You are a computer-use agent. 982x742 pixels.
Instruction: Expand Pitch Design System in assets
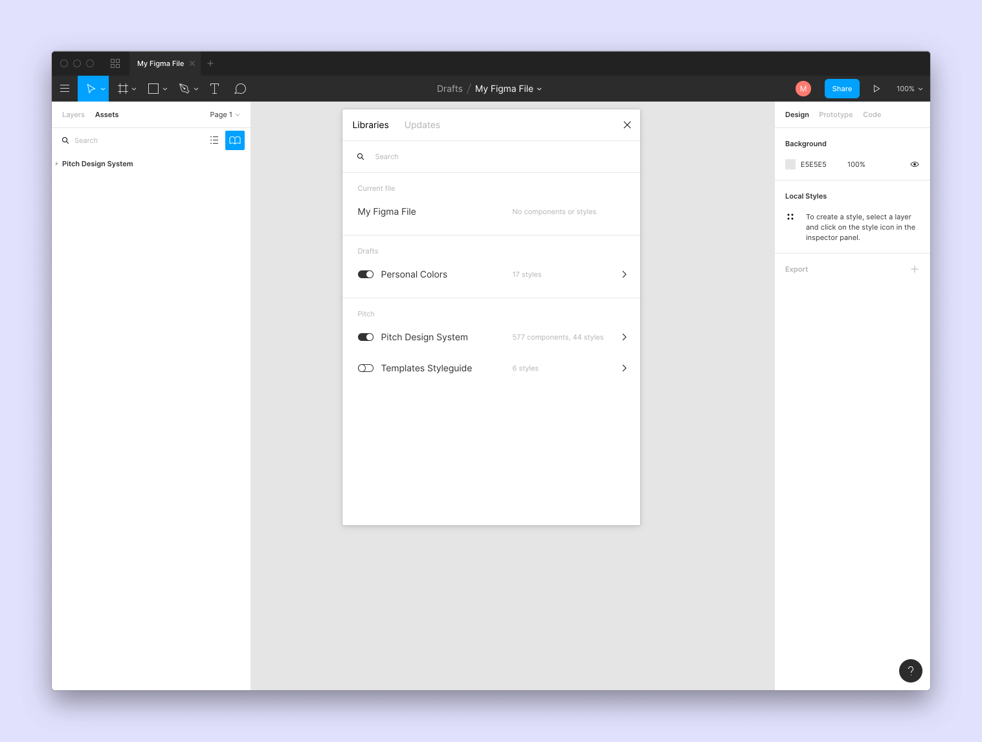(57, 164)
